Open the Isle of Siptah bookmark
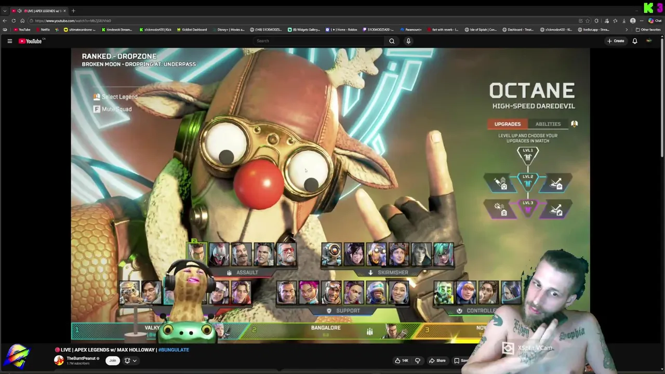Screen dimensions: 665x374 click(x=481, y=30)
